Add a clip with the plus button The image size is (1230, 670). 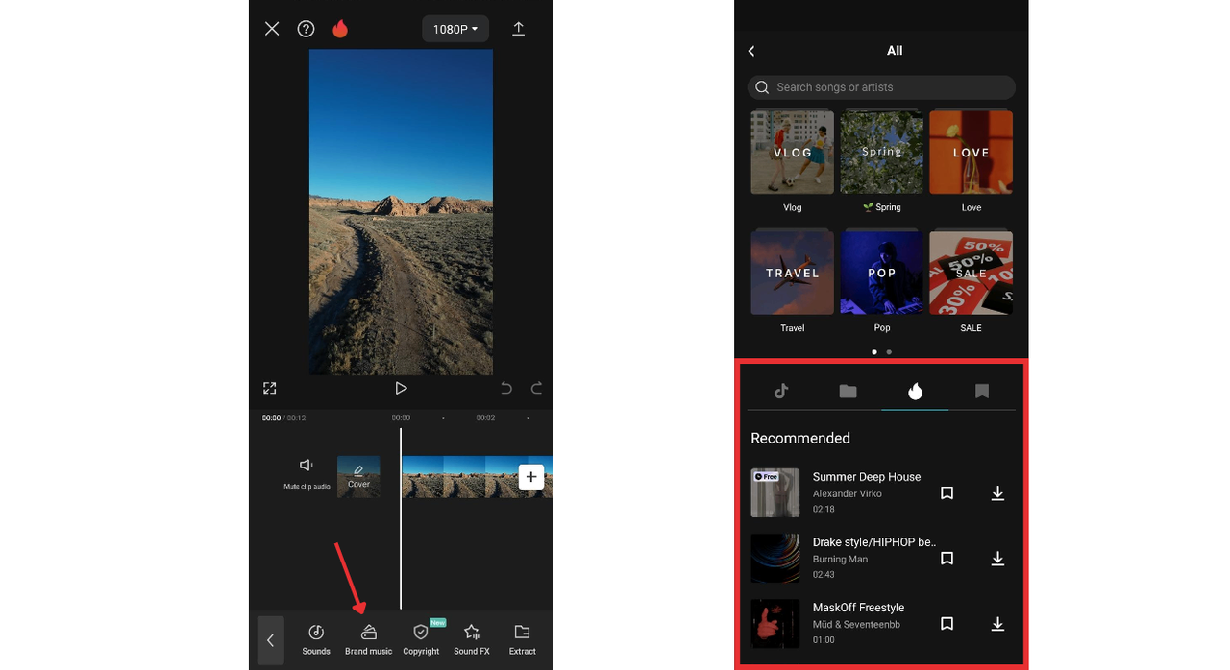[531, 477]
